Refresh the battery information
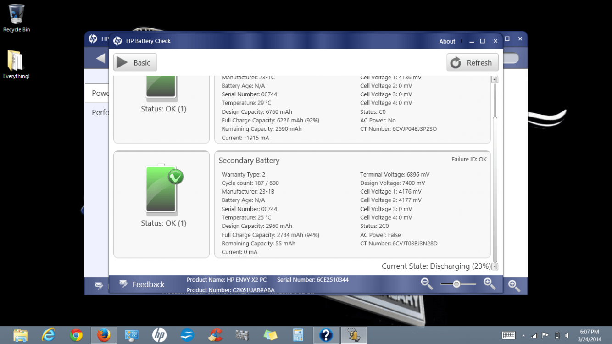Viewport: 612px width, 344px height. (x=473, y=62)
